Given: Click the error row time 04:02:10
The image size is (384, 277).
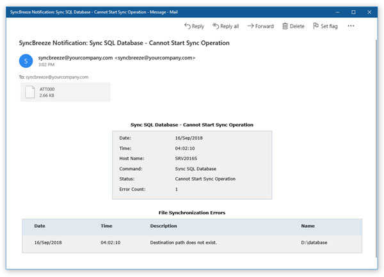Looking at the screenshot, I should tap(111, 242).
